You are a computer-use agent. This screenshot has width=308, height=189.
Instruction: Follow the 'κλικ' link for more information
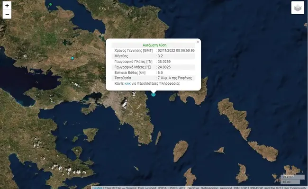tap(127, 83)
